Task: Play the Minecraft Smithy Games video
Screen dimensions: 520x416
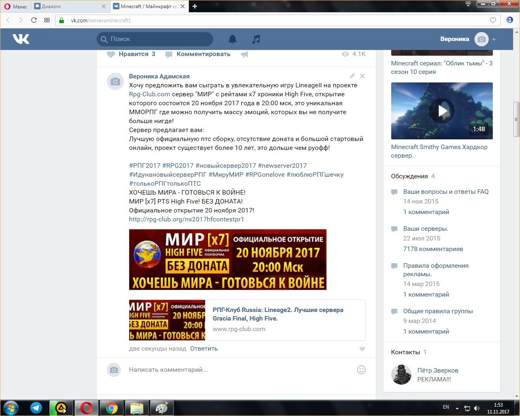Action: 442,111
